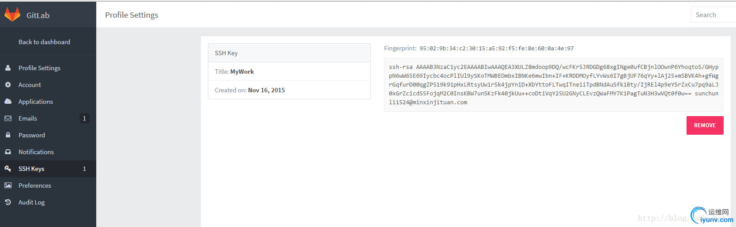Click the GitLab title text
Viewport: 736px width, 227px height.
tap(38, 15)
